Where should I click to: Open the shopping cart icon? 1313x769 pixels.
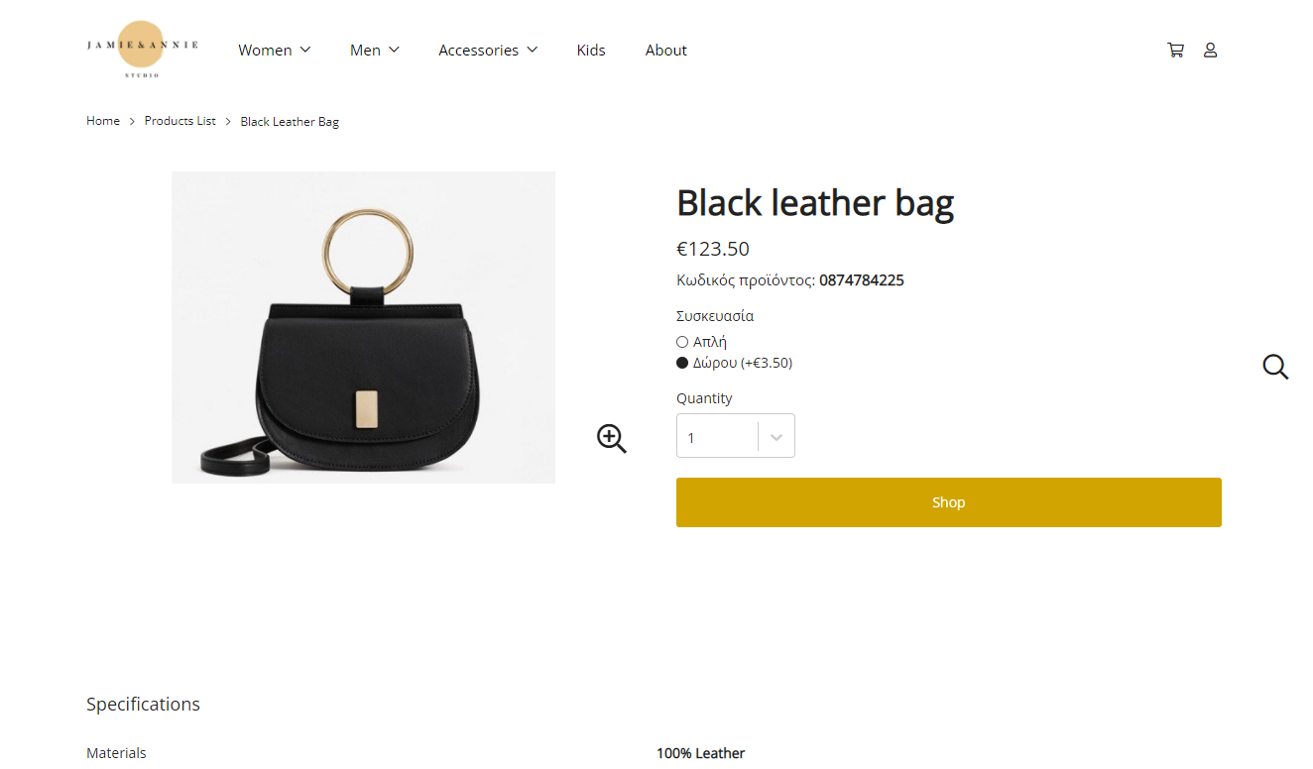(x=1175, y=50)
